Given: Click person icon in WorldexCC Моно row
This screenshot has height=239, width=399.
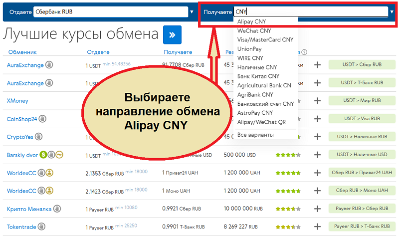Looking at the screenshot, I should coord(49,191).
